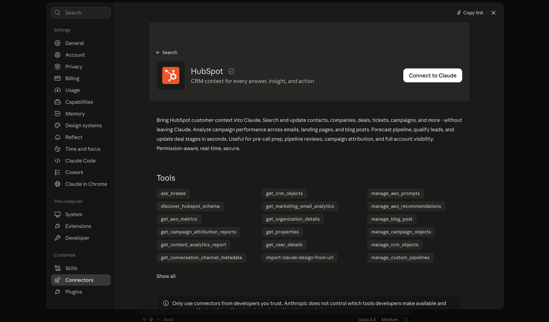
Task: Click the Privacy shield icon
Action: pos(57,66)
